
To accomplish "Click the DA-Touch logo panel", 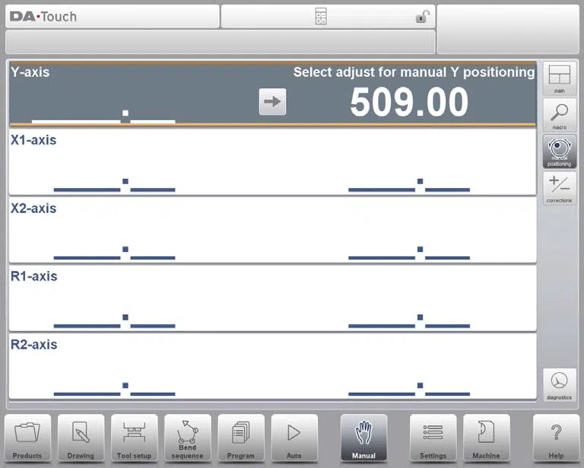I will tap(113, 17).
